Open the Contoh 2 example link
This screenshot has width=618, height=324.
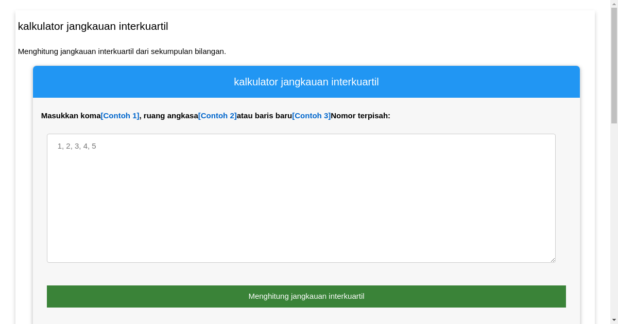[217, 116]
